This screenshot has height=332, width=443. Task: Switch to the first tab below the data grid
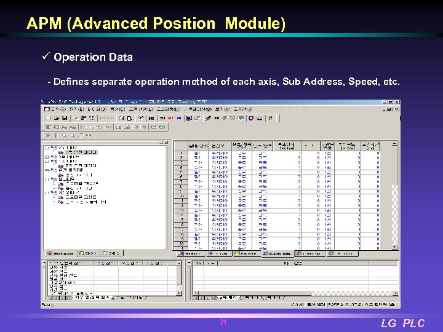pos(190,254)
